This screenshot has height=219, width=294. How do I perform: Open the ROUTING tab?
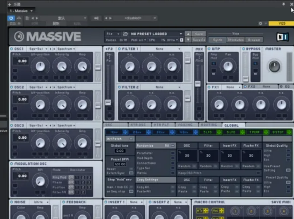click(x=209, y=125)
